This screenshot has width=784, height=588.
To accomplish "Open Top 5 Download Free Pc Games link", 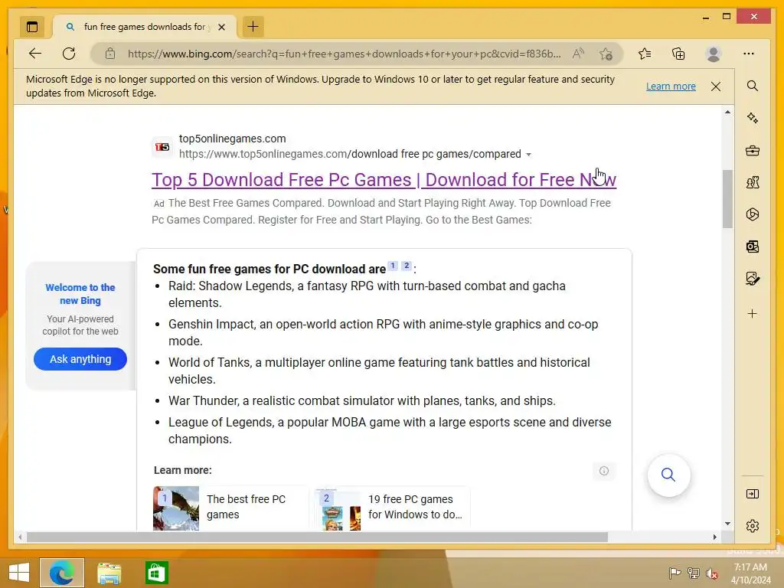I will point(384,179).
